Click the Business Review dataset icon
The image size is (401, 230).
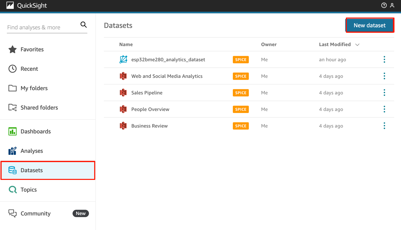[x=123, y=126]
